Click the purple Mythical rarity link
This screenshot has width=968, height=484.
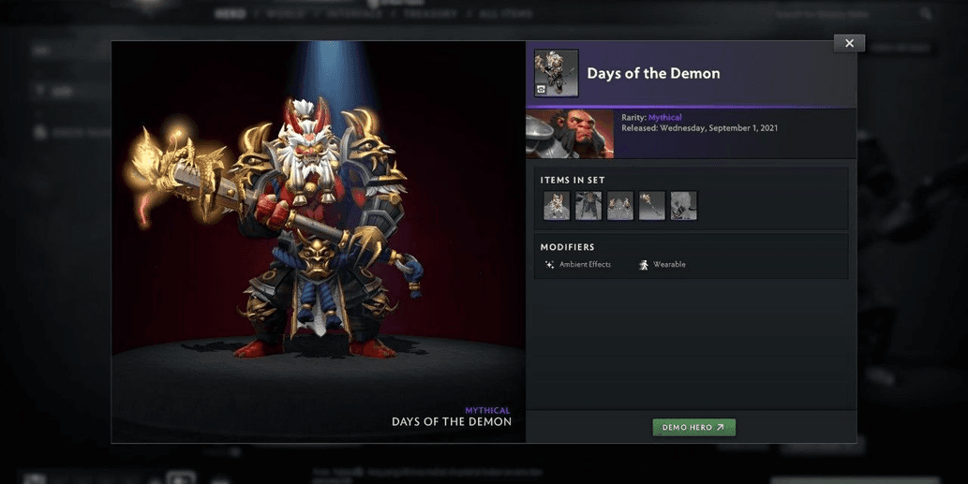tap(665, 117)
